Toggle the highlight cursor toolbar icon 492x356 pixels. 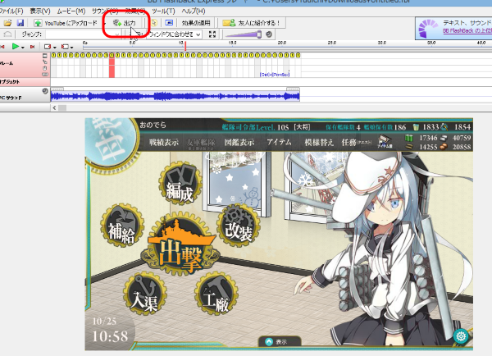[x=154, y=23]
